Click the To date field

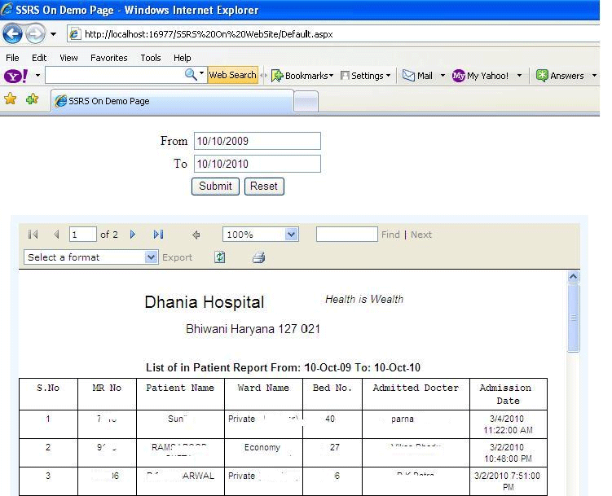point(258,164)
